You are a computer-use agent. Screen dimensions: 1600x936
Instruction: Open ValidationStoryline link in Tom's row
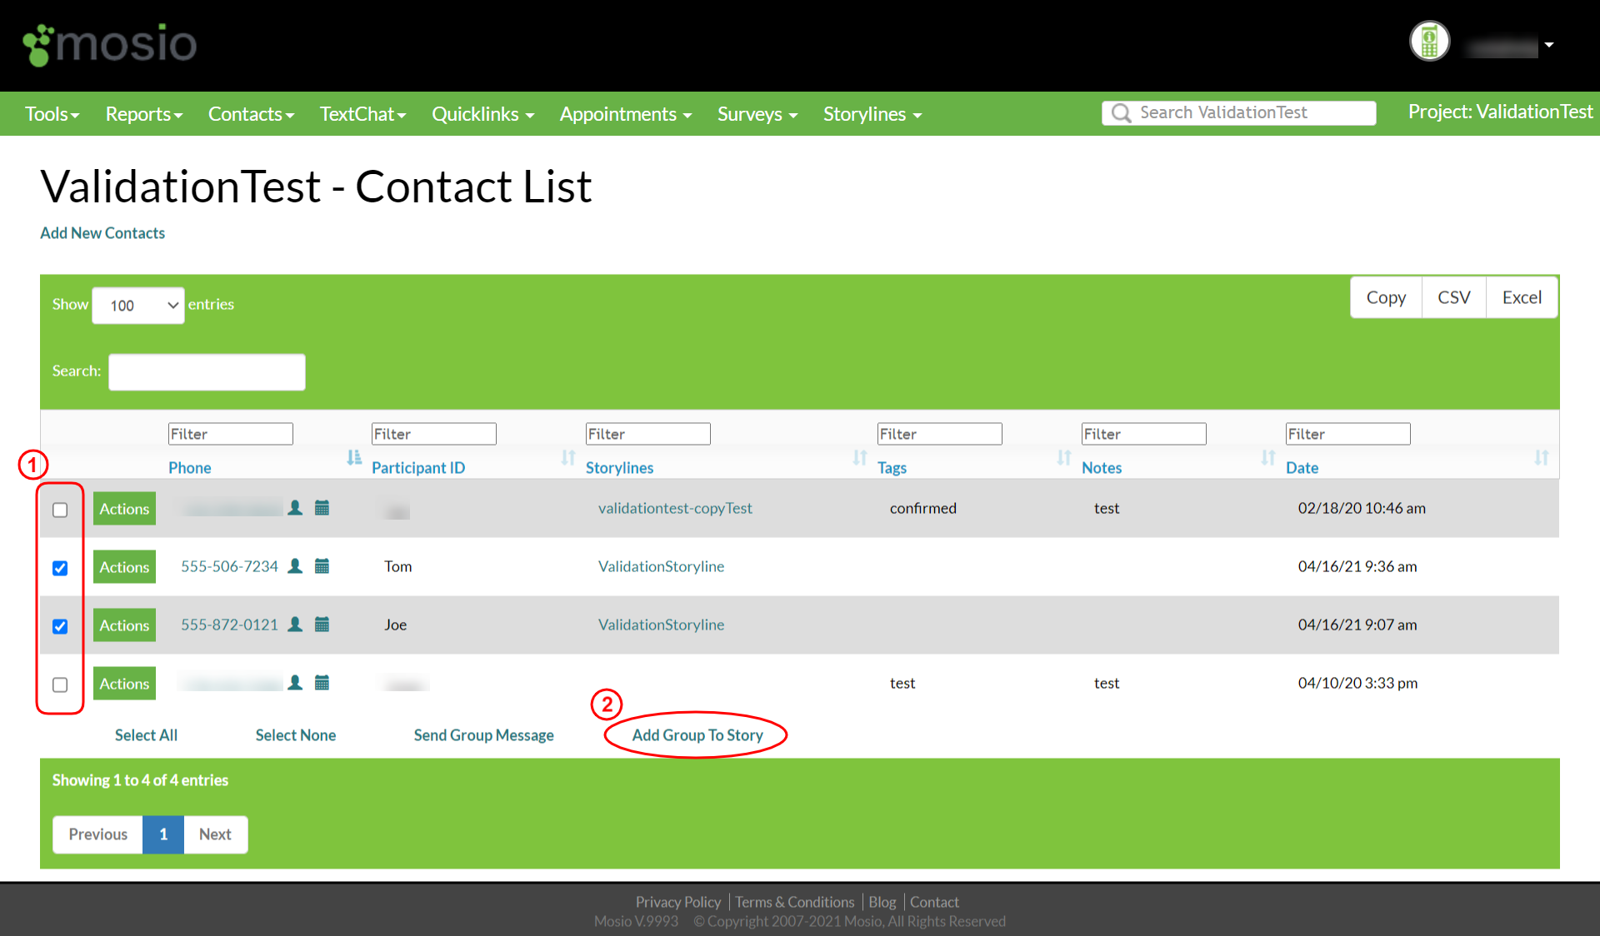point(661,566)
